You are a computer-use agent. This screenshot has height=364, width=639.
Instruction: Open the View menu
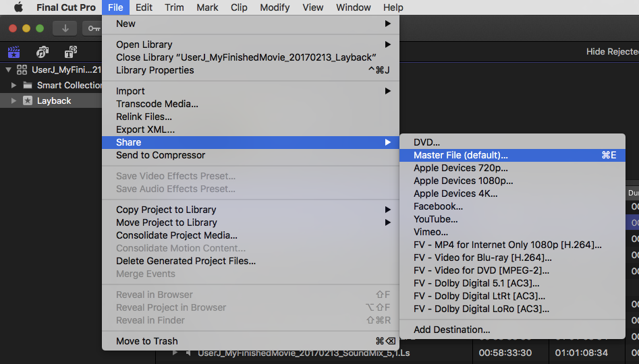point(312,7)
